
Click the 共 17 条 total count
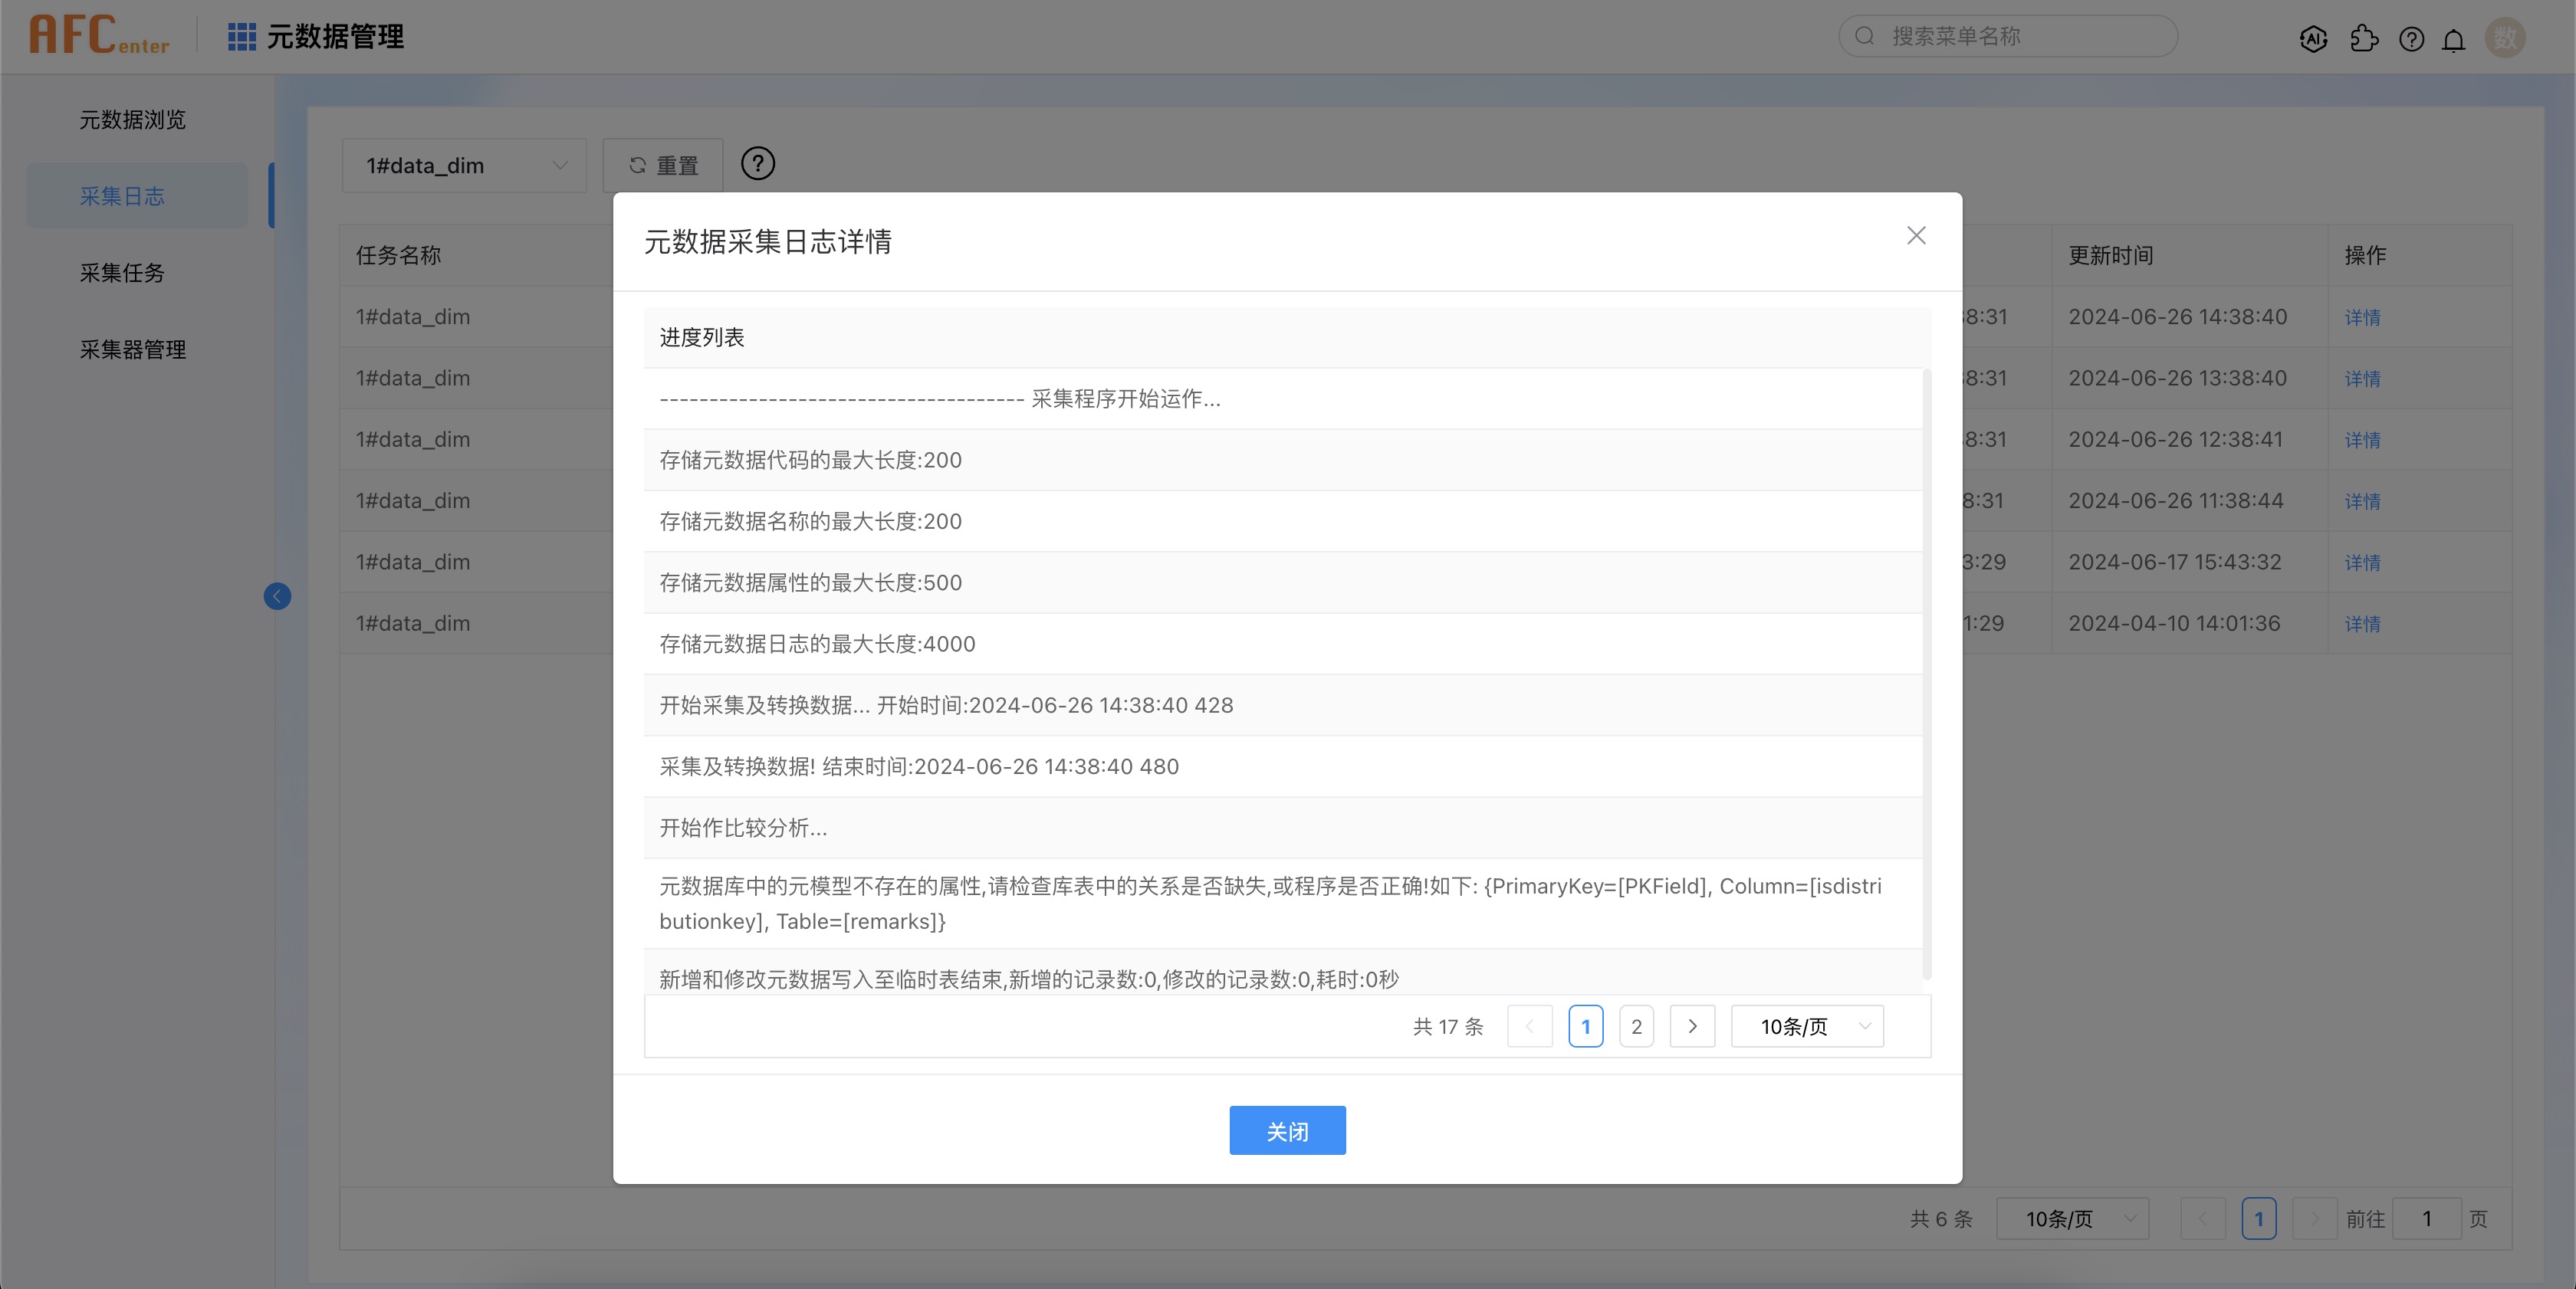[x=1448, y=1026]
